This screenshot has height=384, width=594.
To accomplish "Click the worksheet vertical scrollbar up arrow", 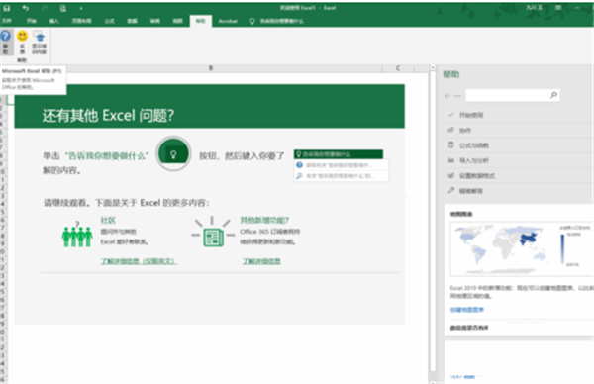I will 433,67.
